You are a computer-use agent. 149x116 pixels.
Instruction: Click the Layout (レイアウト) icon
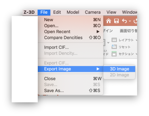click(114, 40)
